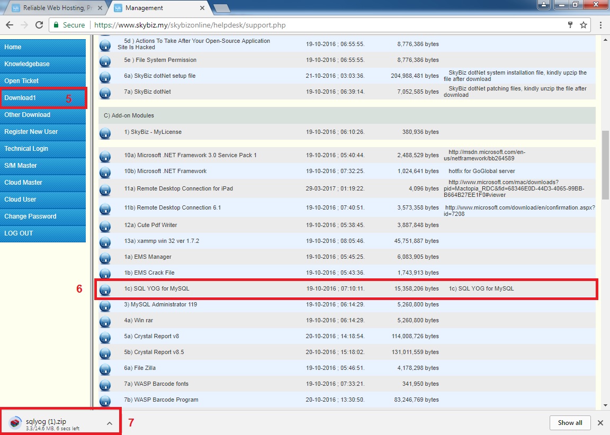
Task: Reload the page with the refresh icon
Action: [39, 25]
